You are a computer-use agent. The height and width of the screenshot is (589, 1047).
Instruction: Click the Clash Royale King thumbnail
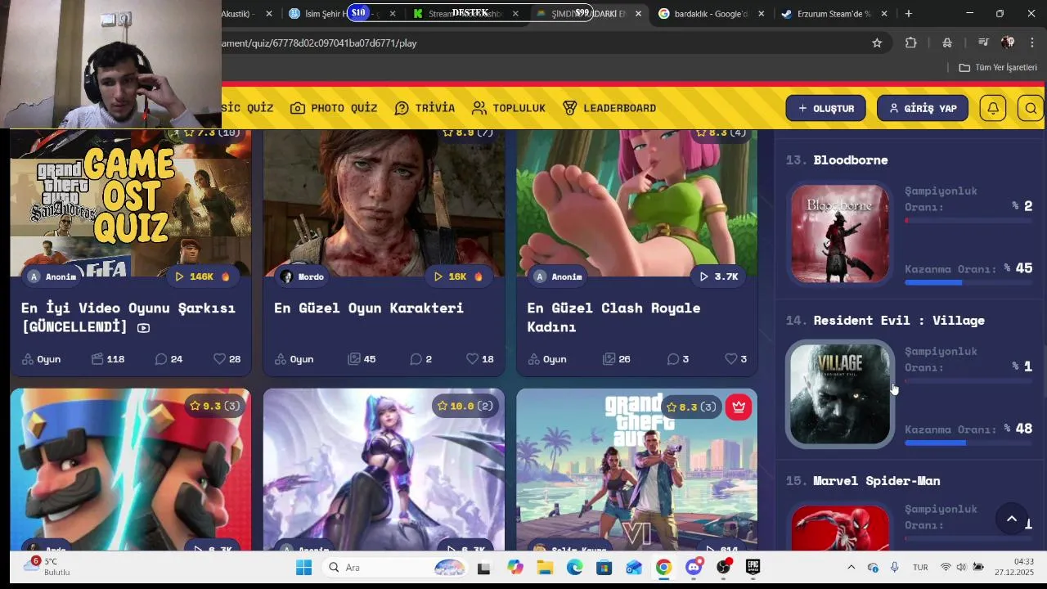131,470
